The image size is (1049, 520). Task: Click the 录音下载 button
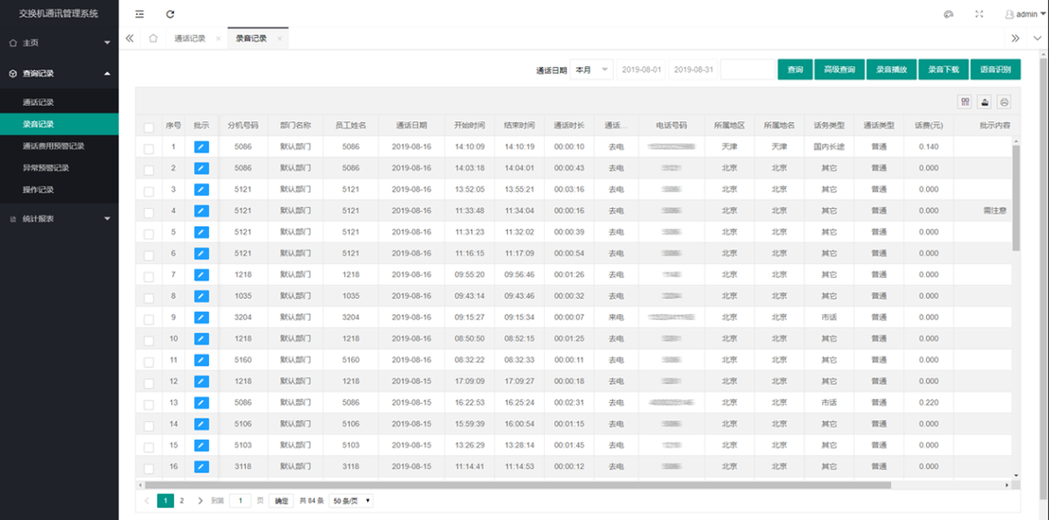(943, 70)
